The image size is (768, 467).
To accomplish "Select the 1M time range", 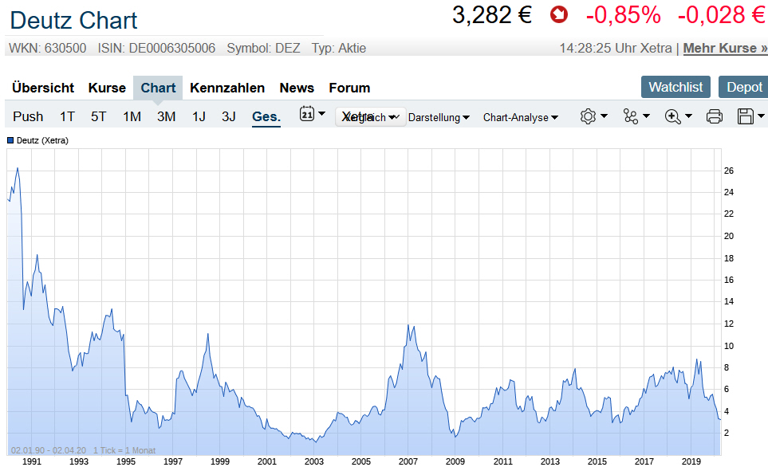I will pyautogui.click(x=132, y=116).
